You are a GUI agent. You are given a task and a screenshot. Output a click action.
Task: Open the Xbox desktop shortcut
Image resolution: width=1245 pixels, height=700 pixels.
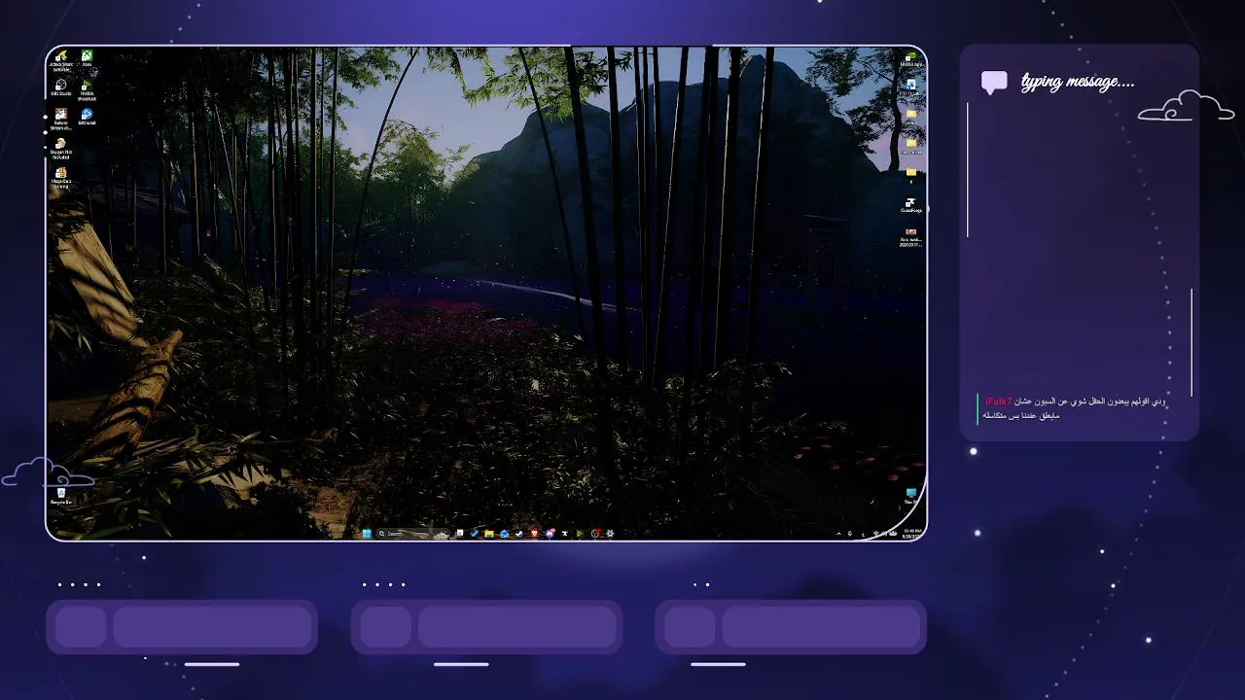(x=87, y=58)
